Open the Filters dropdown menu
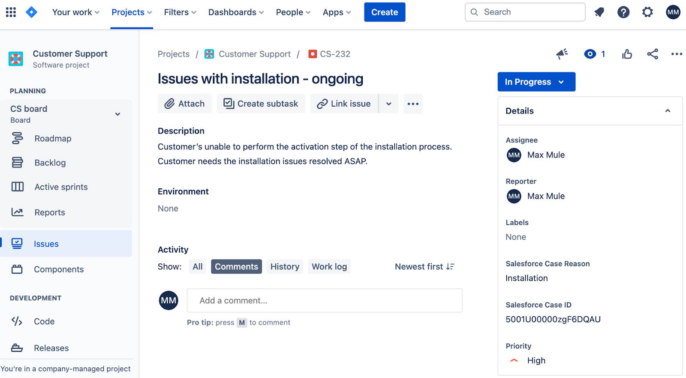The image size is (686, 378). coord(180,12)
